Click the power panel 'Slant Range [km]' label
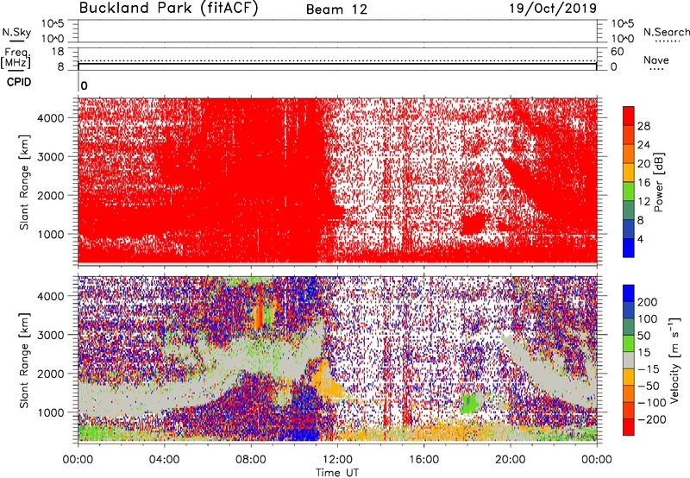Viewport: 690px width, 478px height. click(24, 182)
